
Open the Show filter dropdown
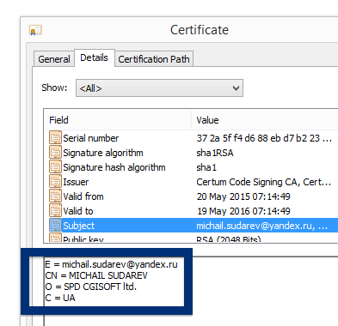tap(159, 88)
